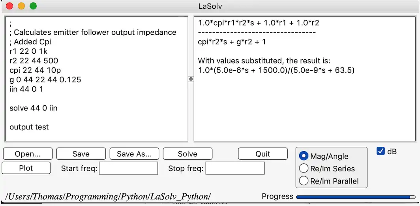Focus the Start freq input field
The width and height of the screenshot is (420, 206).
tap(128, 169)
